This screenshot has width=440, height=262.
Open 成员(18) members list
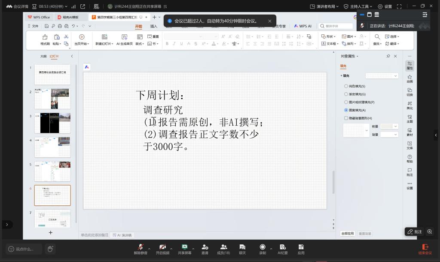click(x=223, y=247)
